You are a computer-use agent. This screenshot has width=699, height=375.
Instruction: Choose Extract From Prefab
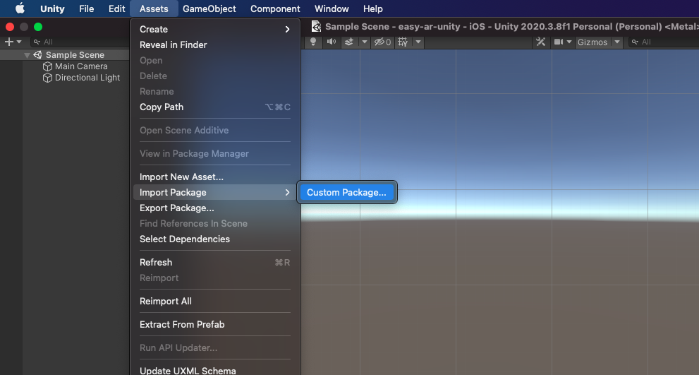coord(215,325)
